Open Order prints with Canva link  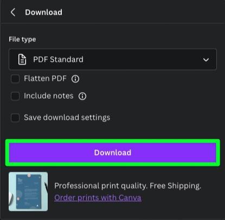(x=98, y=198)
